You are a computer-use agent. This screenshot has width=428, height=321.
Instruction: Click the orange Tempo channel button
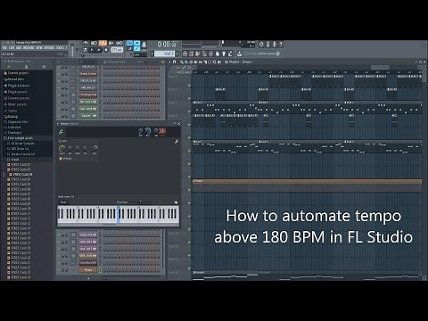point(88,270)
